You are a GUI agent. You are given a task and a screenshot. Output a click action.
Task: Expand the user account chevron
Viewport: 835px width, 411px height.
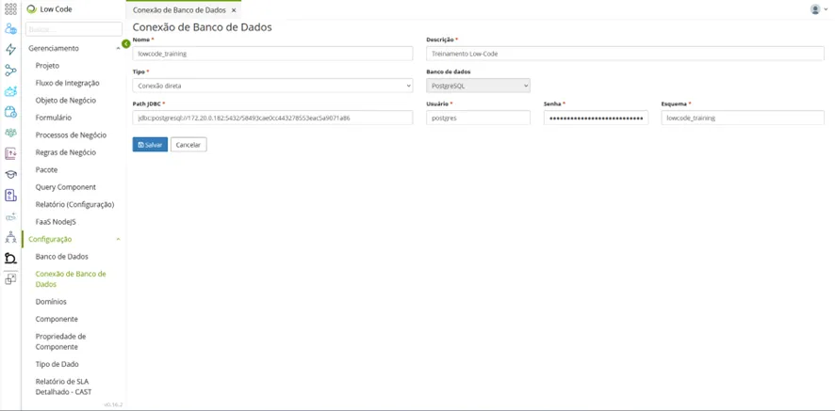coord(826,9)
